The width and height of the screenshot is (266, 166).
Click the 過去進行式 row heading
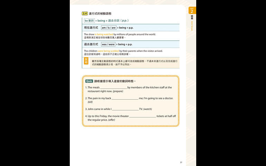point(91,44)
